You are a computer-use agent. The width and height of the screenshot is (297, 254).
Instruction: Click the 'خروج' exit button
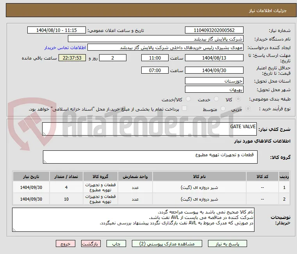click(65, 243)
